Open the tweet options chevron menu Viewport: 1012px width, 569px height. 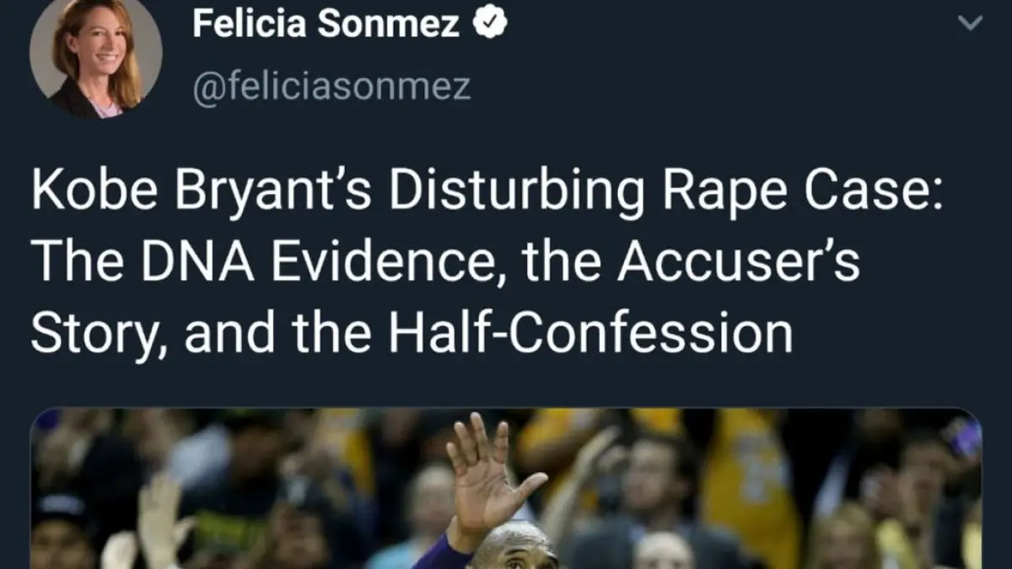pos(971,24)
